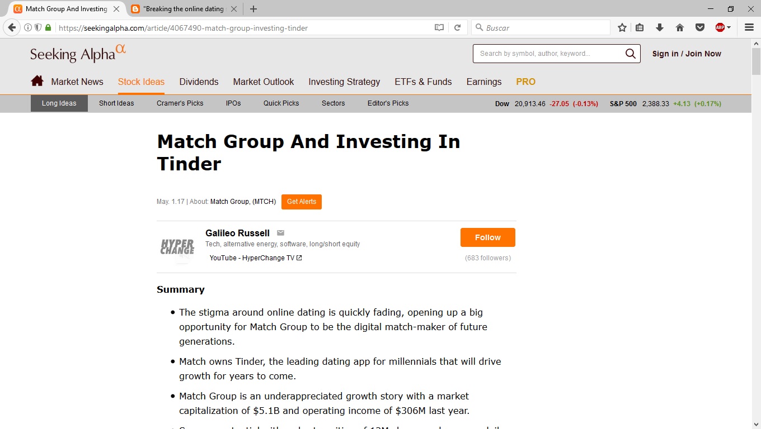Image resolution: width=761 pixels, height=429 pixels.
Task: Click the Seeking Alpha symbol search field
Action: pos(548,54)
